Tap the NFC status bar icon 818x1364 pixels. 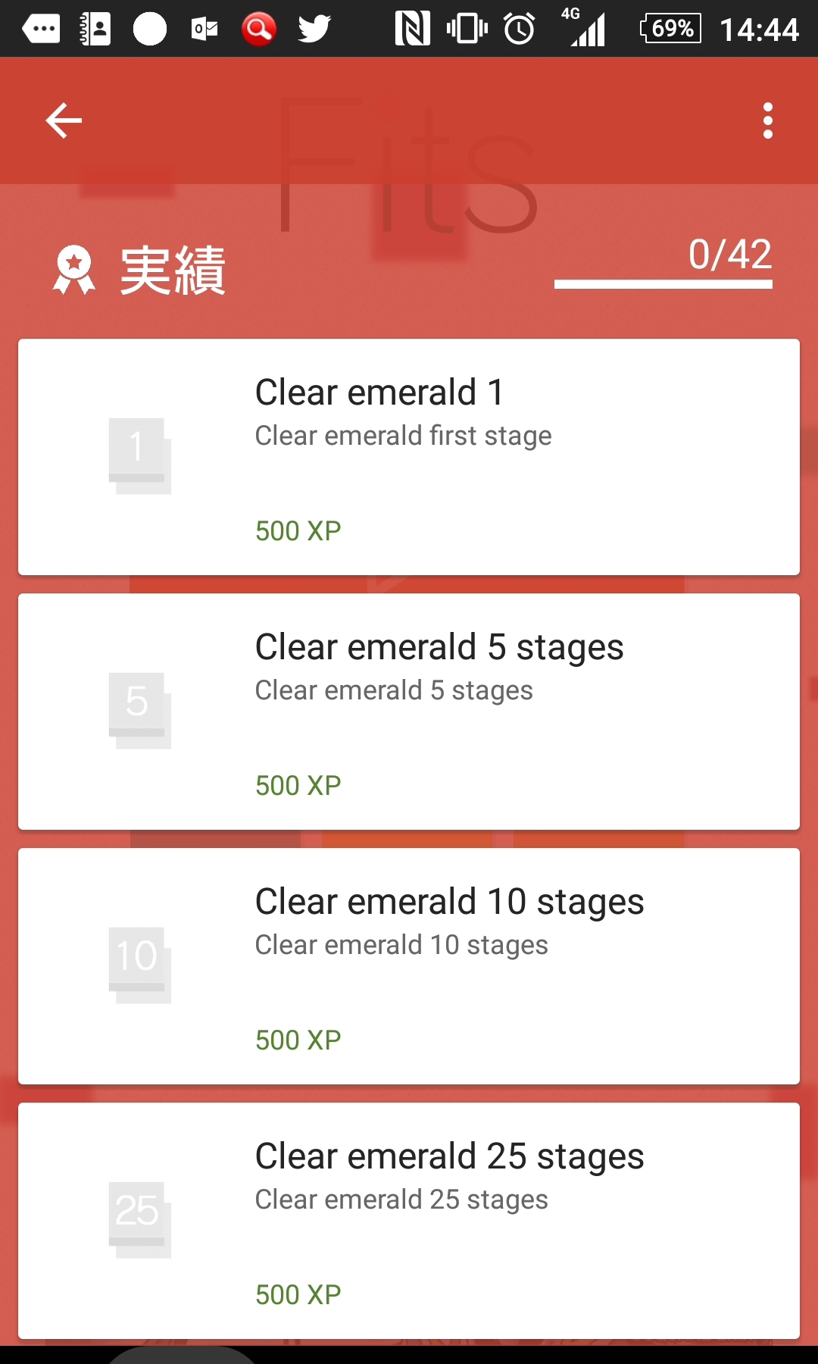click(x=412, y=29)
